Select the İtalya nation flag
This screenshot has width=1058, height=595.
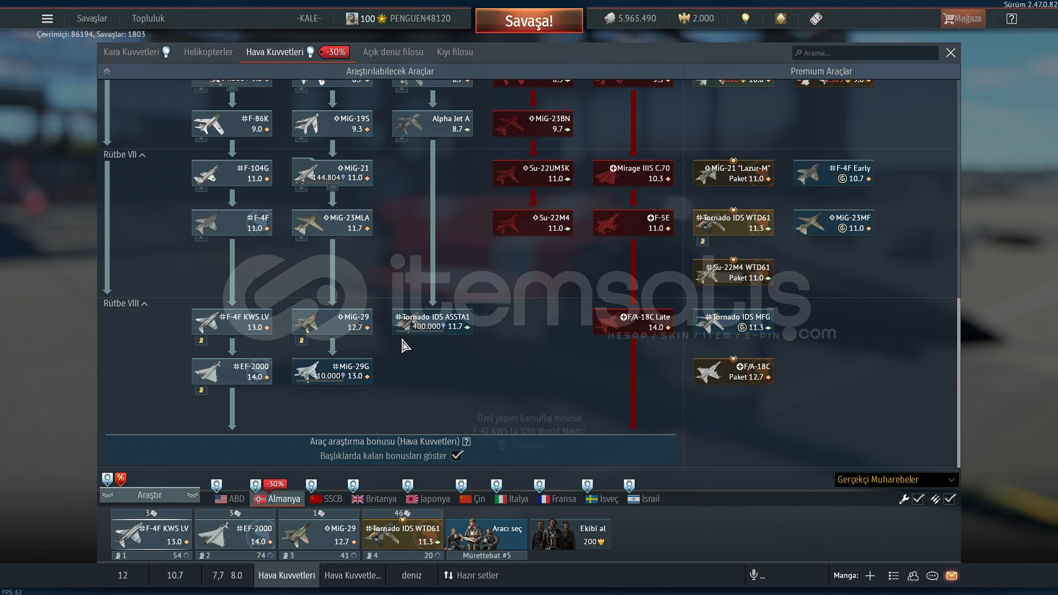point(511,499)
